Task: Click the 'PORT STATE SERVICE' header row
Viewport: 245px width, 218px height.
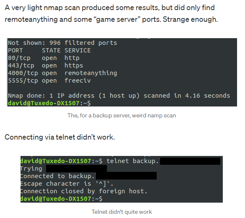Action: point(49,50)
